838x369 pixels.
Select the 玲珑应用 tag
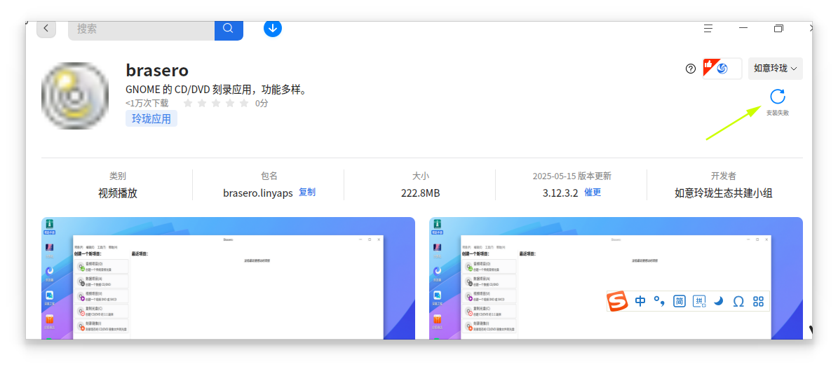pyautogui.click(x=151, y=118)
